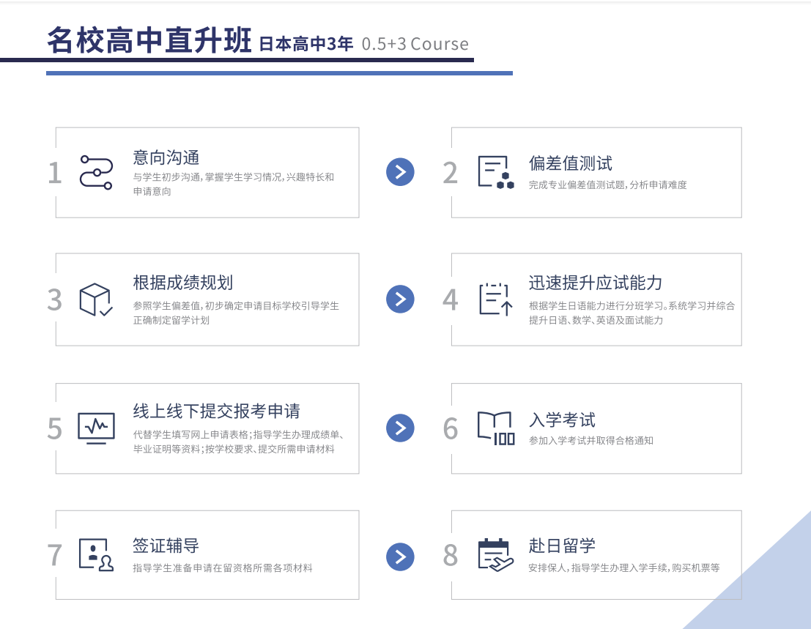811x629 pixels.
Task: Click the 签证辅导 step card
Action: pos(207,554)
